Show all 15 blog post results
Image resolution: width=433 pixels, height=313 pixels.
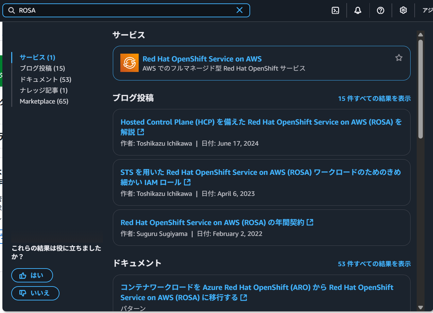coord(374,98)
